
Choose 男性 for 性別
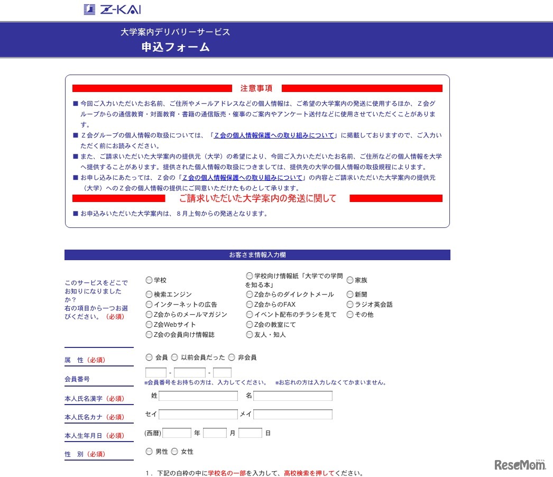pos(149,452)
